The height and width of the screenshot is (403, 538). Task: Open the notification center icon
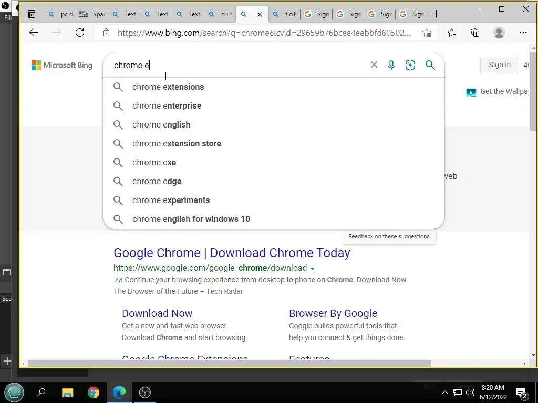pyautogui.click(x=522, y=393)
